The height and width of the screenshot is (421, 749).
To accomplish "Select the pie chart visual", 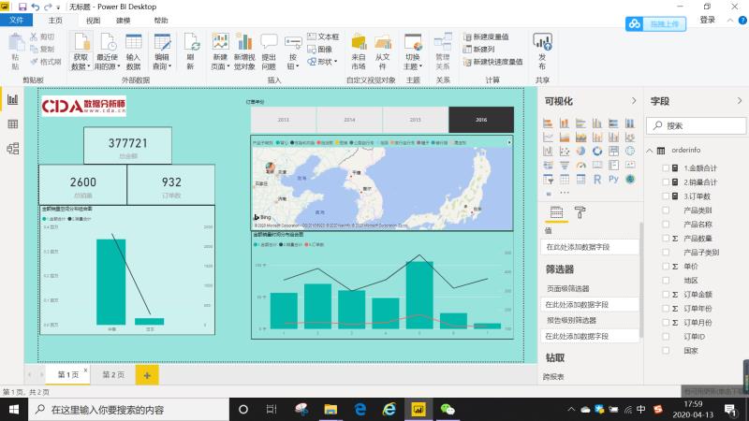I will (580, 152).
